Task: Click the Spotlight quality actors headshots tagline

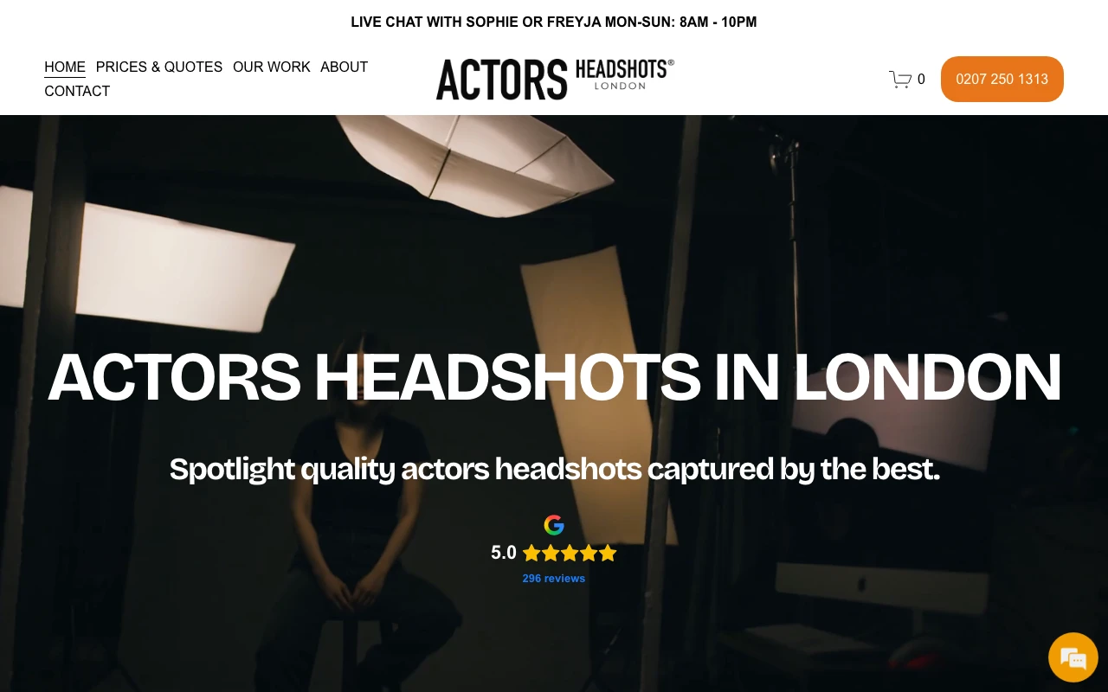Action: pos(554,469)
